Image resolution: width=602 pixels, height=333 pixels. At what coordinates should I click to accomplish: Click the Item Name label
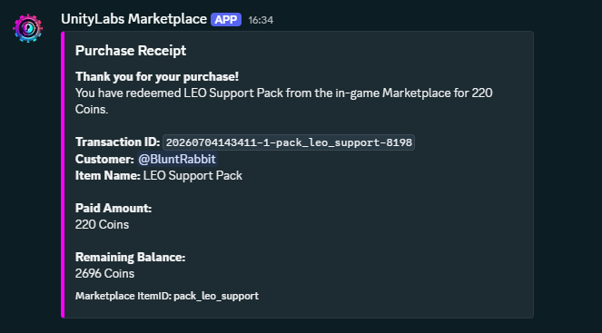108,176
